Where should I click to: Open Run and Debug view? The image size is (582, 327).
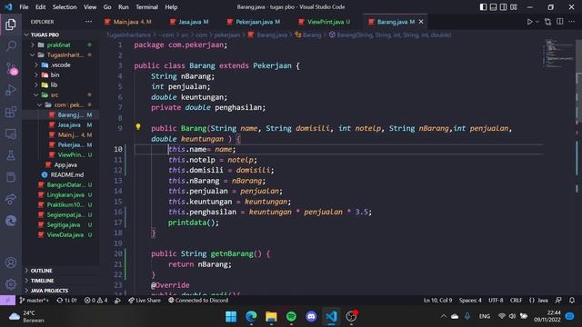tap(11, 90)
